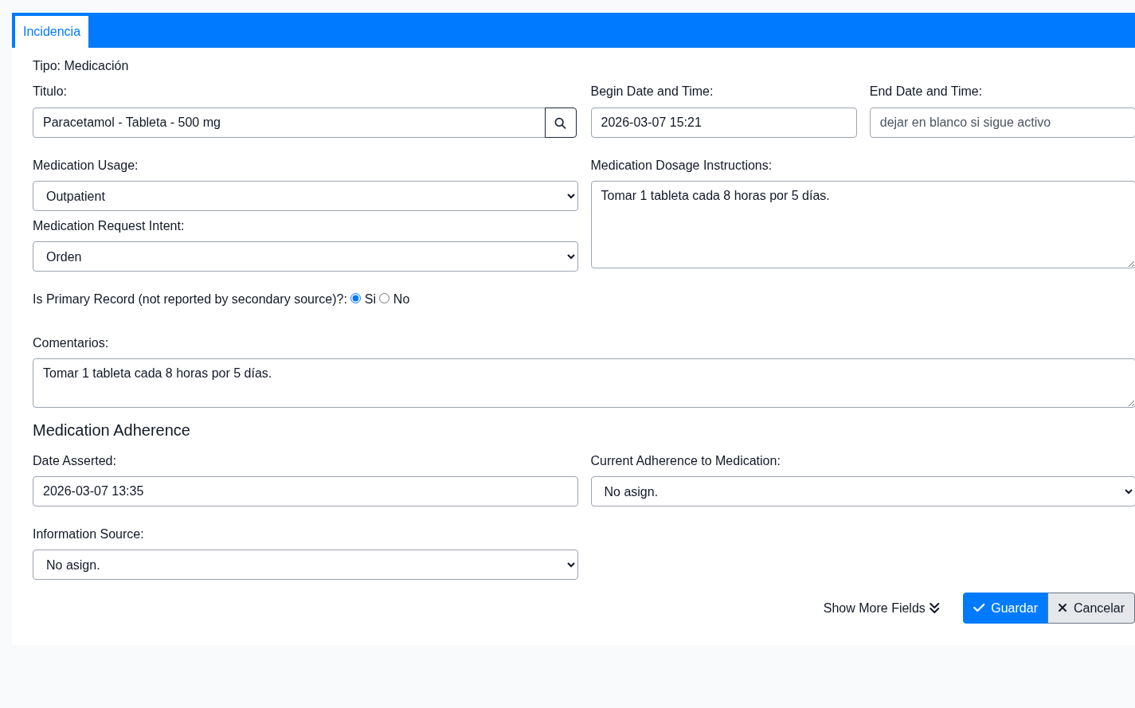
Task: Click the X icon on Cancelar
Action: pos(1062,608)
